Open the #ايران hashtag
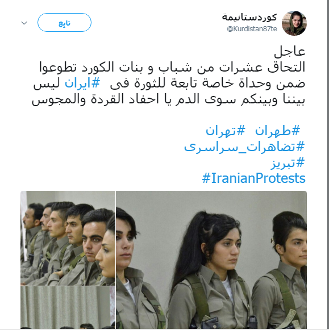This screenshot has width=329, height=330. [x=82, y=83]
